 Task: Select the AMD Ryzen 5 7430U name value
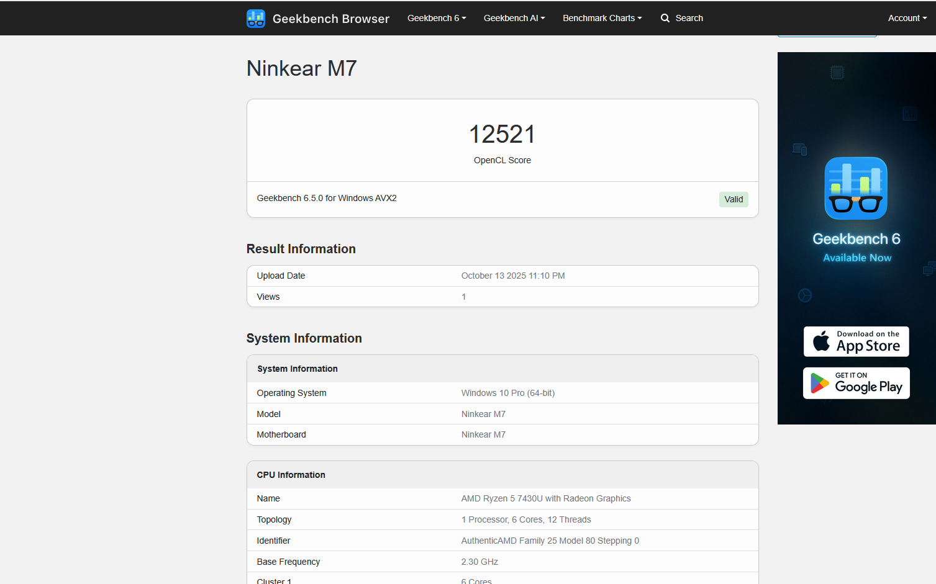[x=545, y=498]
